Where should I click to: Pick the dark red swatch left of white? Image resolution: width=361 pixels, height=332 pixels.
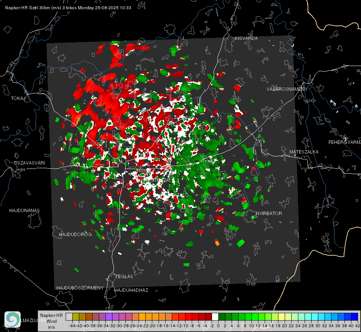click(x=208, y=317)
